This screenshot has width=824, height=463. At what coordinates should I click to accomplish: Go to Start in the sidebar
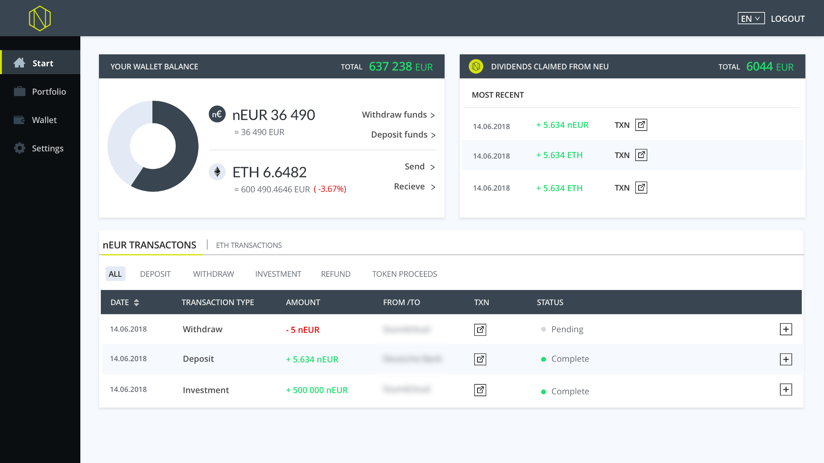point(42,63)
